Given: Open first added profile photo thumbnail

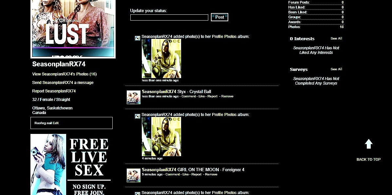Looking at the screenshot, I should [161, 58].
